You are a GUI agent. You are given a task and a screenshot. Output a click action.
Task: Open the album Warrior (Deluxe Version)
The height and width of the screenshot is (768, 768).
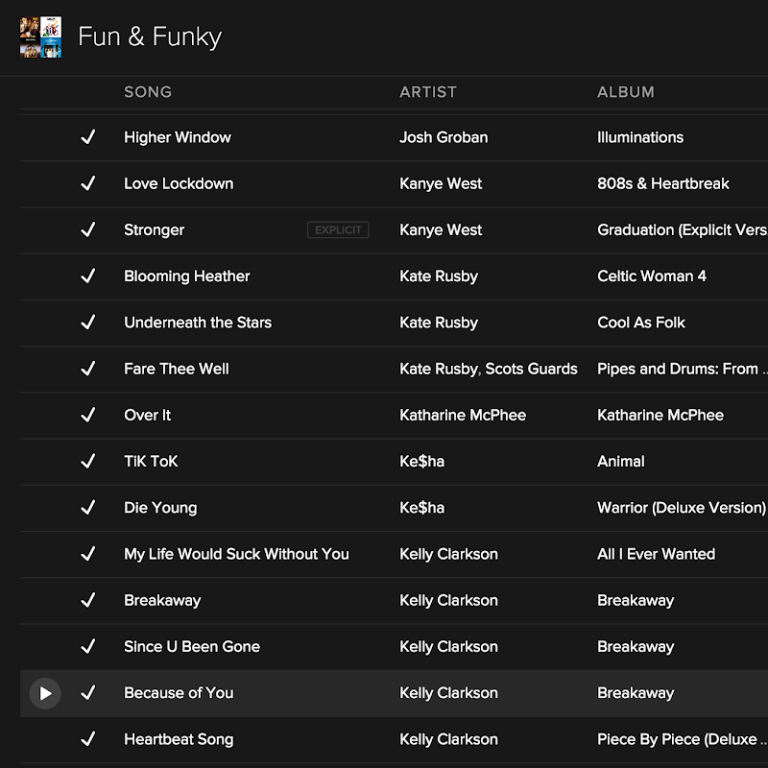[x=682, y=508]
